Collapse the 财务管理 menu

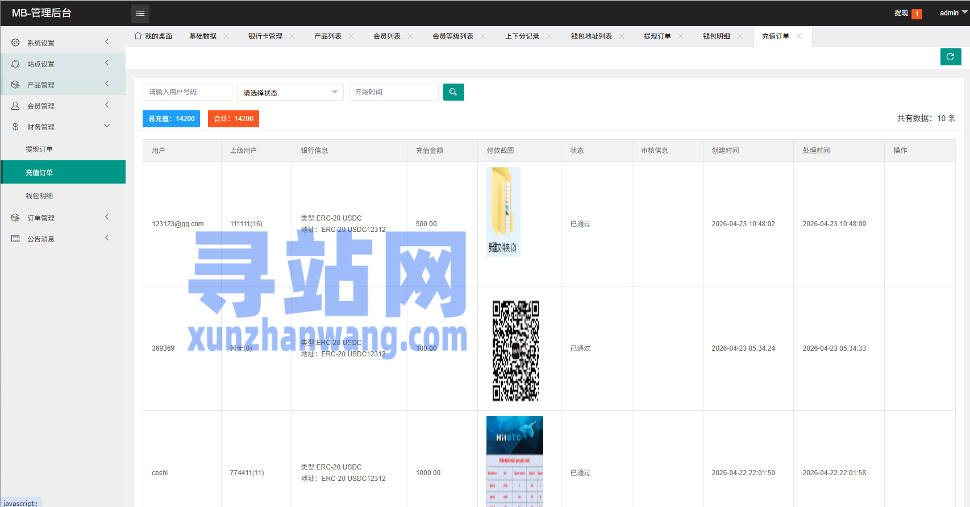coord(63,127)
